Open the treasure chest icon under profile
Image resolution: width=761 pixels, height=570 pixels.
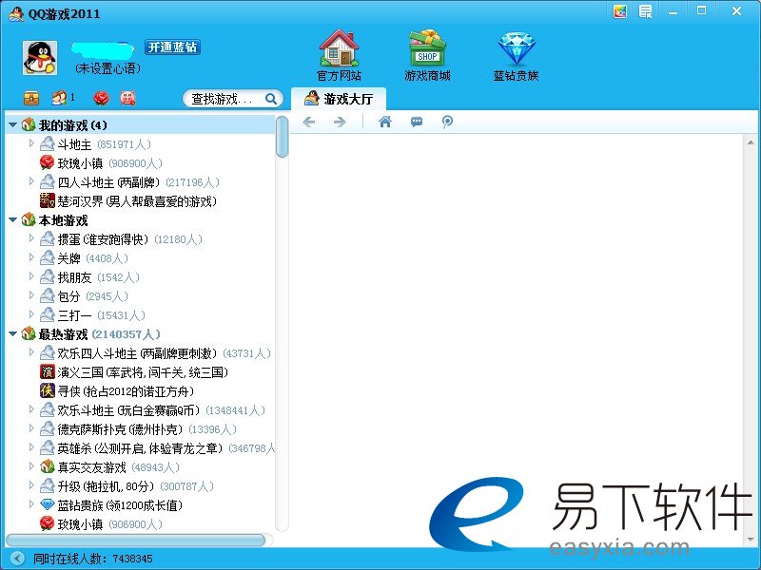pos(31,98)
